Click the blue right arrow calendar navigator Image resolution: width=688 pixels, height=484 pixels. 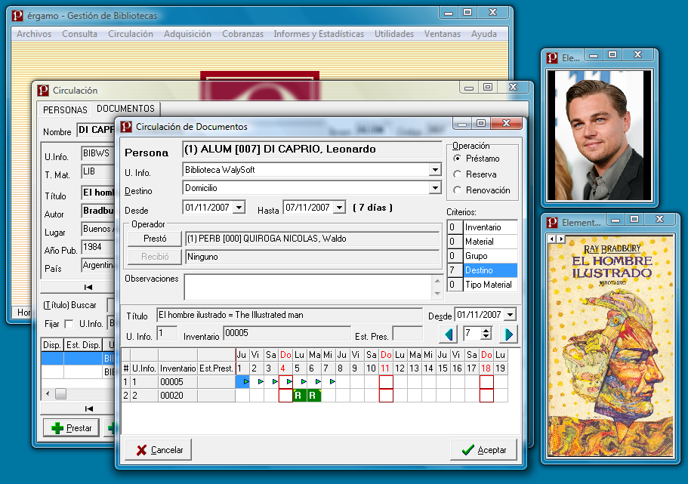(509, 334)
